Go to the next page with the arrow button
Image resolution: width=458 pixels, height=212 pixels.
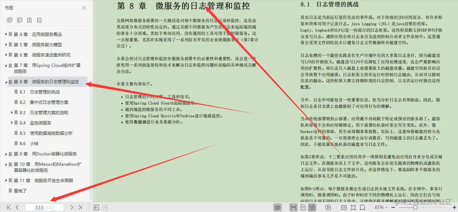click(71, 207)
